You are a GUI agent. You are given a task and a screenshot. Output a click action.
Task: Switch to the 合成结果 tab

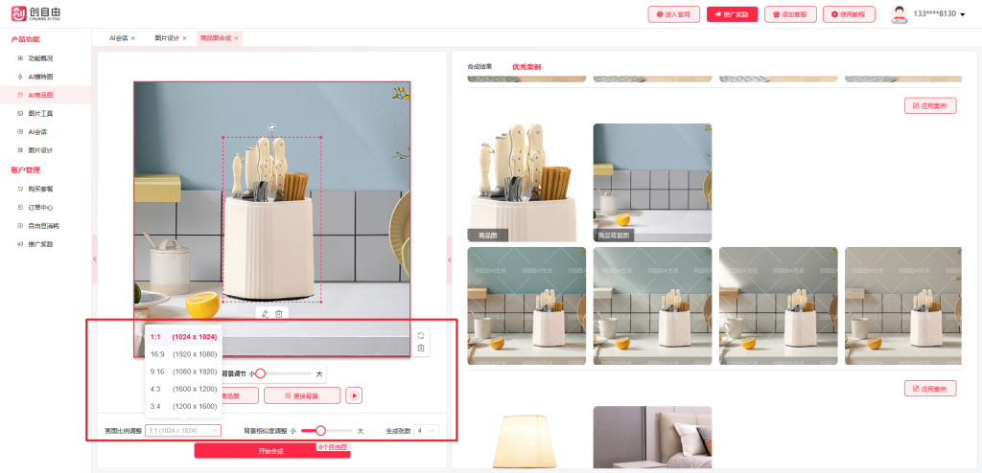479,67
